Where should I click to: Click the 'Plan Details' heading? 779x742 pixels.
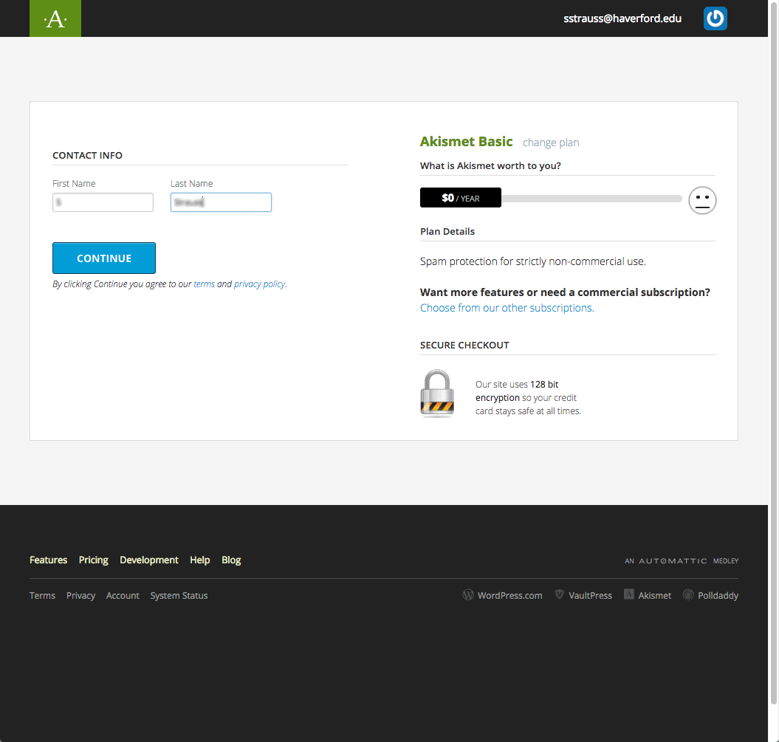[x=447, y=231]
